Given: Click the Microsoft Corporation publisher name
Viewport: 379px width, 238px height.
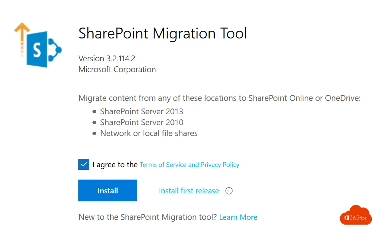Looking at the screenshot, I should tap(117, 69).
